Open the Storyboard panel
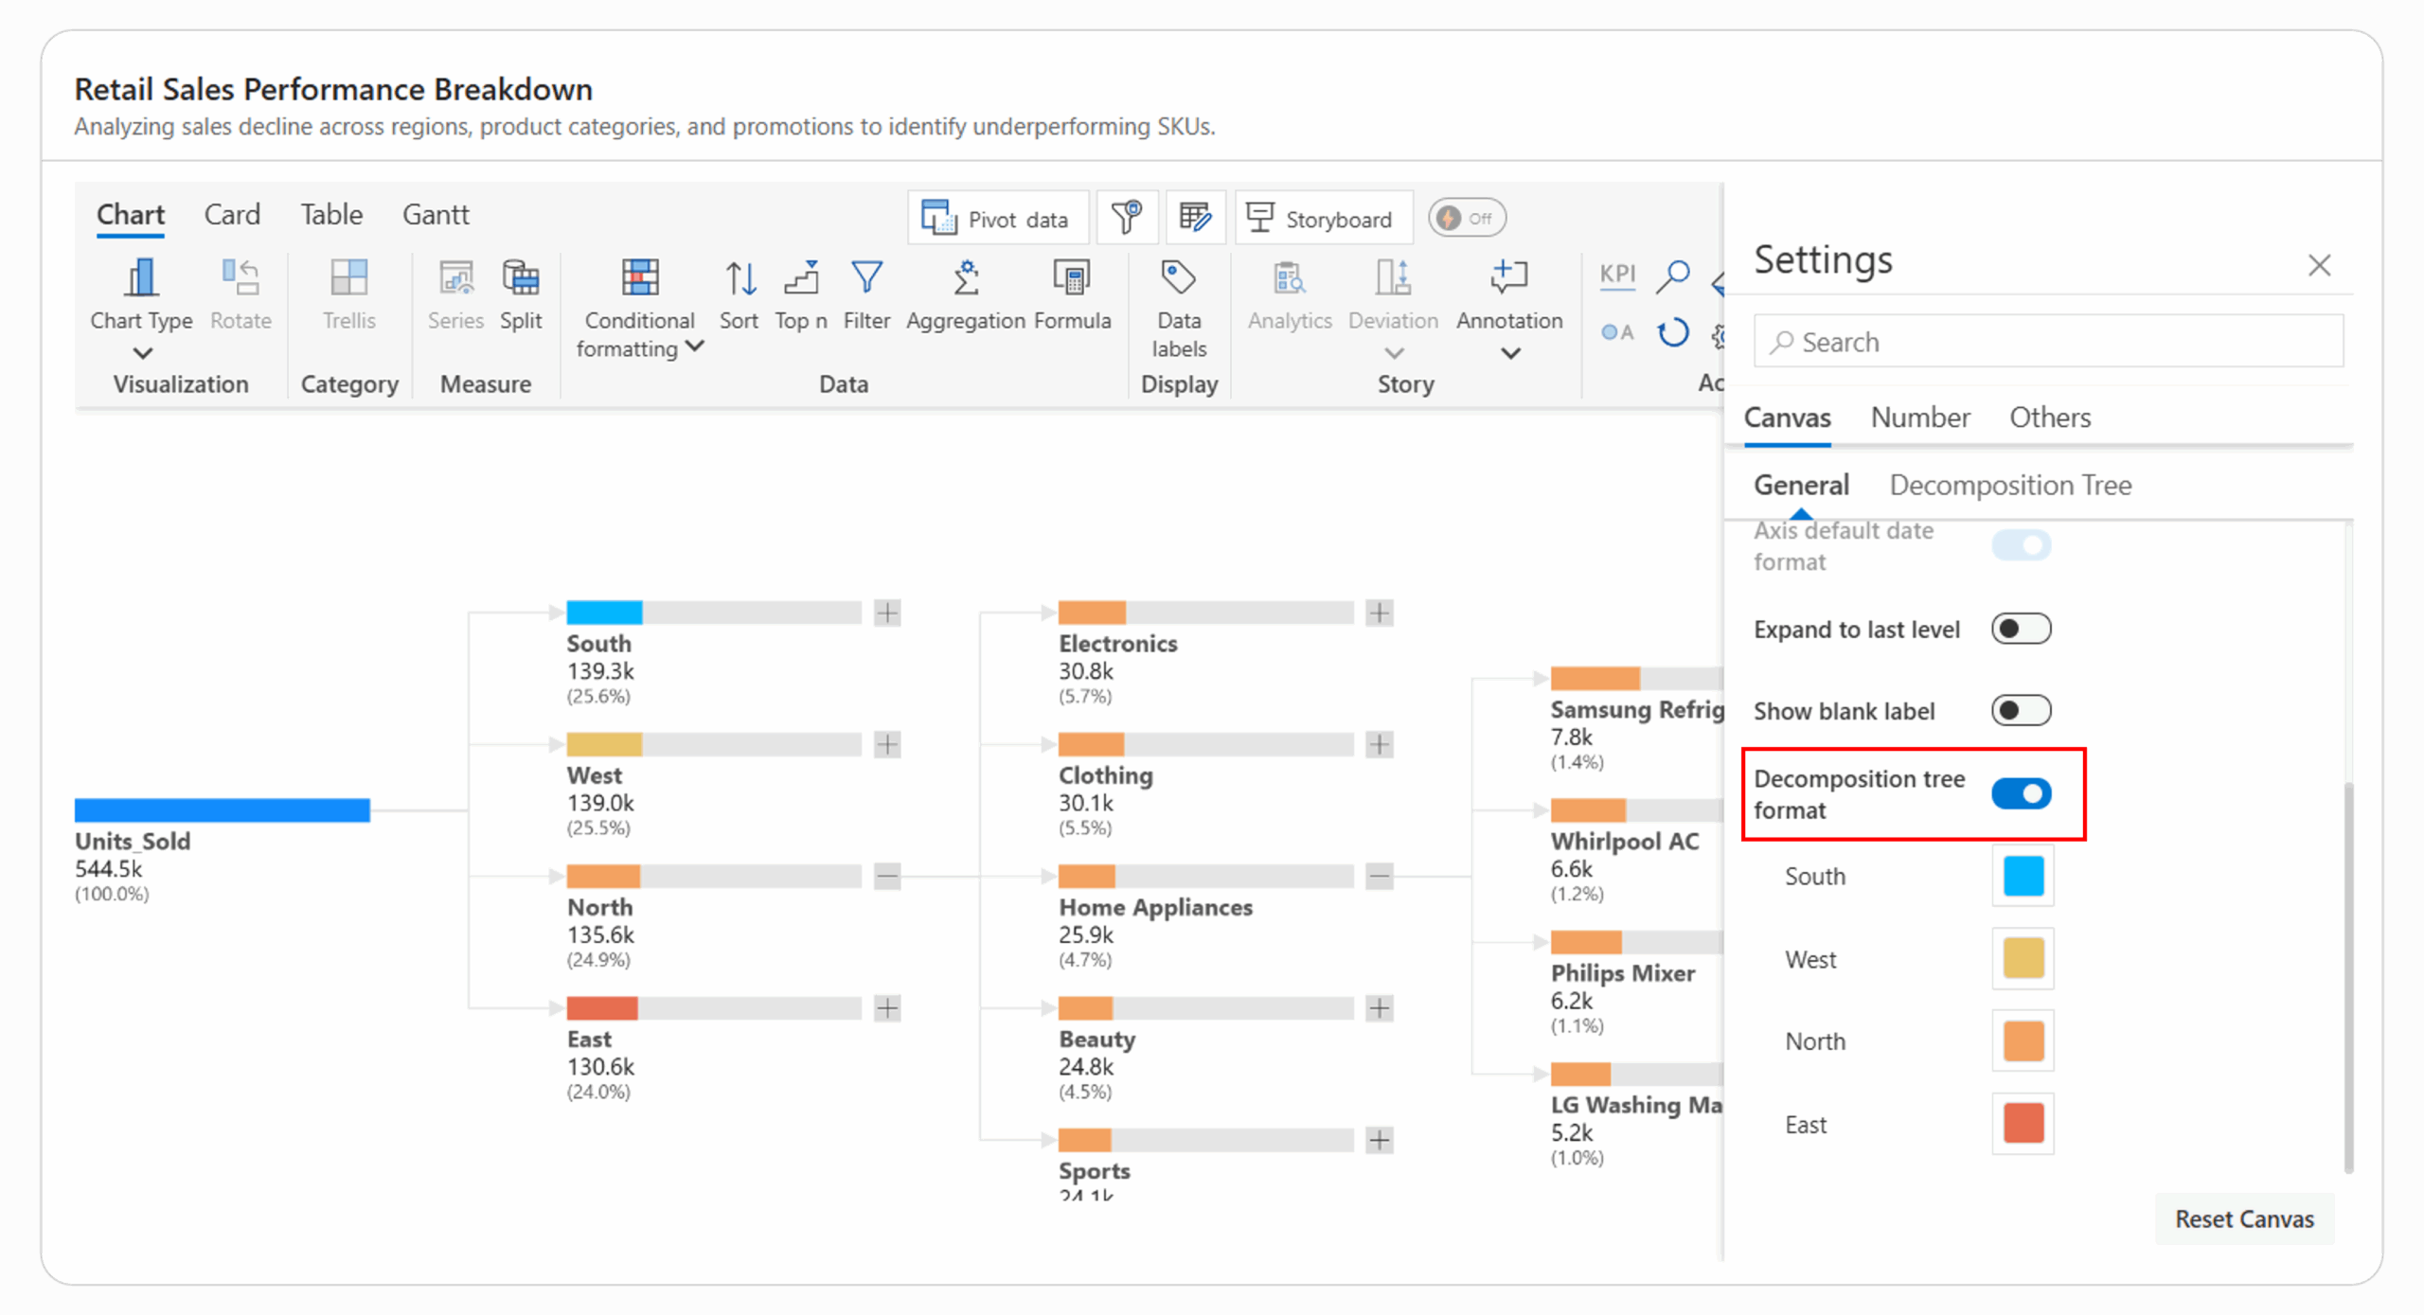 [1323, 217]
